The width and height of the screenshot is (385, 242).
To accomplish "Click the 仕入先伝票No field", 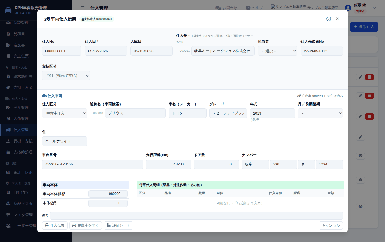I will coord(322,51).
